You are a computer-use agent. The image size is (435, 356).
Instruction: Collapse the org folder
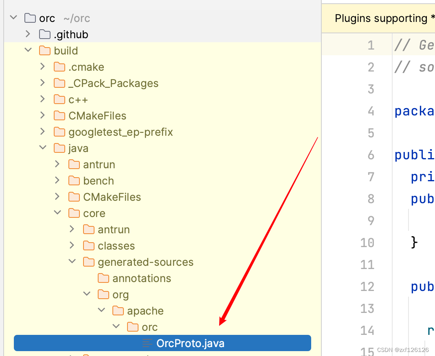point(87,294)
